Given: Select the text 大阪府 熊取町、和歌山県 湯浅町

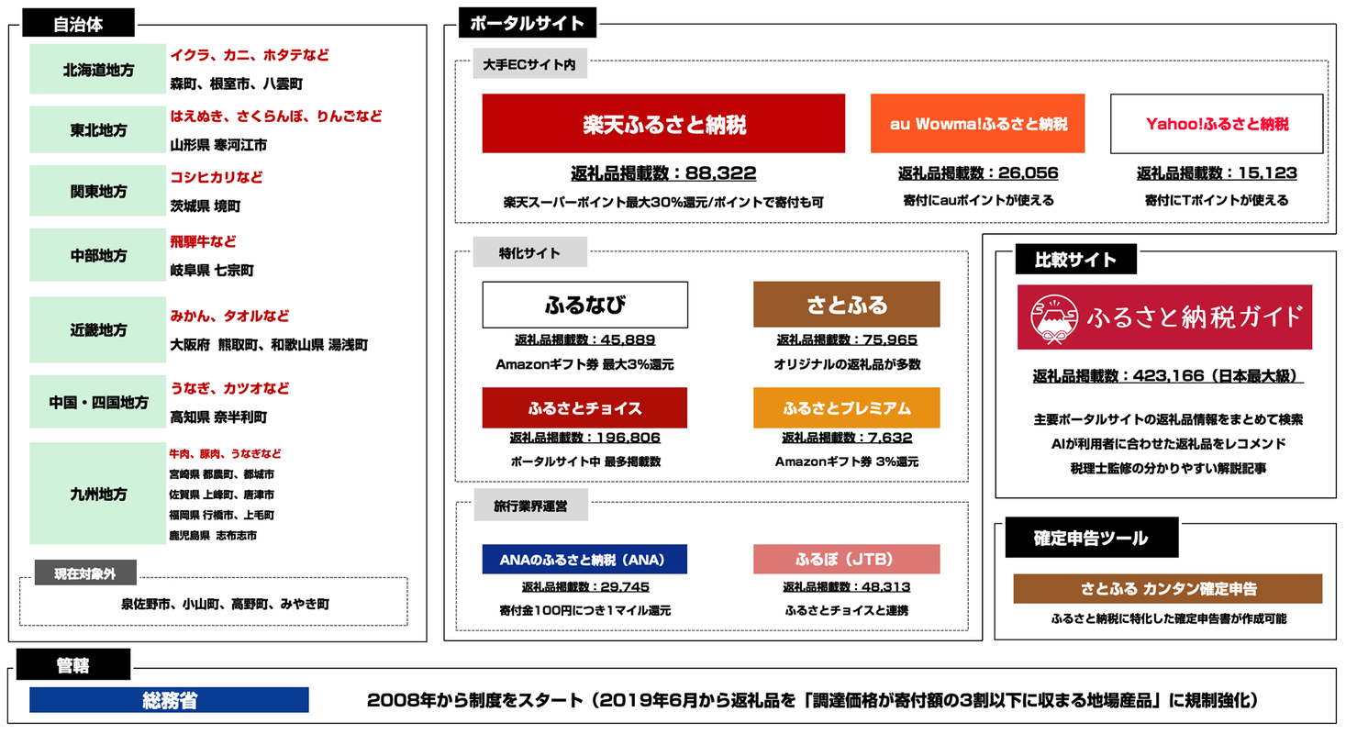Looking at the screenshot, I should click(x=269, y=345).
